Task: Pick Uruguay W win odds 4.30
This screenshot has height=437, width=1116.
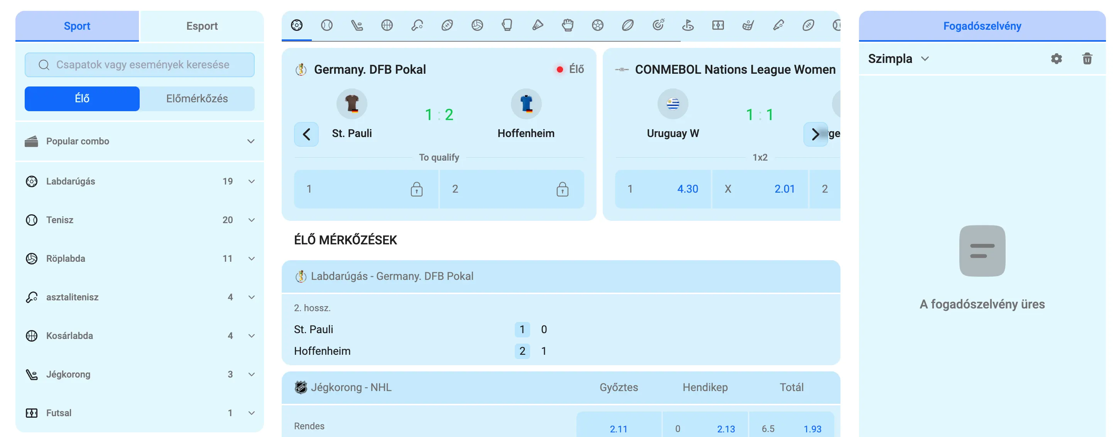Action: pyautogui.click(x=663, y=189)
